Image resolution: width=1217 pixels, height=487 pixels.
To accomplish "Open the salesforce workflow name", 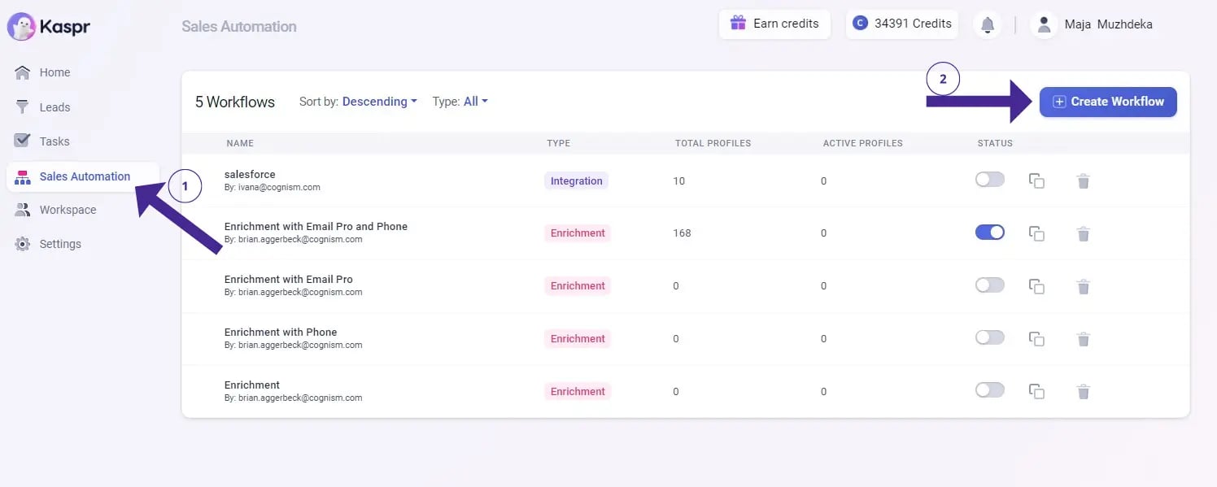I will coord(250,174).
